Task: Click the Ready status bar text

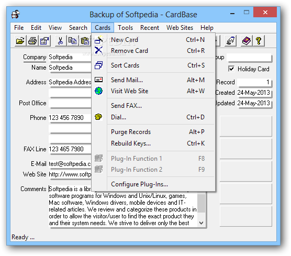Action: (x=23, y=237)
